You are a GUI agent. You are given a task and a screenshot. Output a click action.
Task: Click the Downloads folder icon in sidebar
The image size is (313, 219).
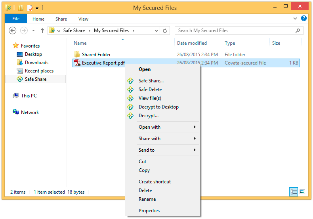click(x=20, y=63)
